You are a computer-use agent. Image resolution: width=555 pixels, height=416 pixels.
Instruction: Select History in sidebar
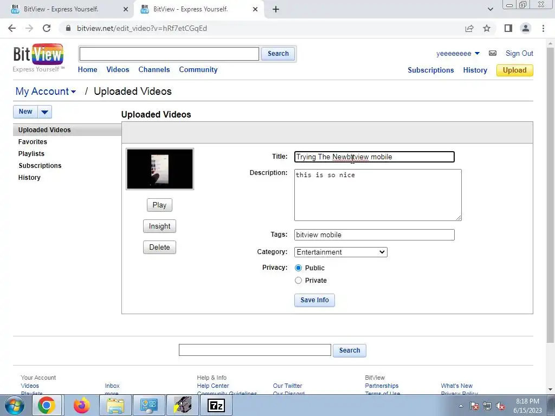tap(29, 178)
